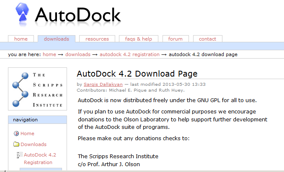Click 'c/o Prof. Arthur J. Olson' text
Image resolution: width=284 pixels, height=172 pixels.
pos(109,164)
